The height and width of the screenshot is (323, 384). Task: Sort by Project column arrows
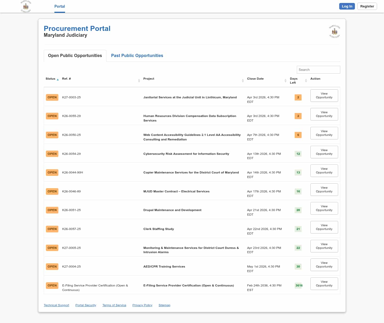pyautogui.click(x=243, y=80)
